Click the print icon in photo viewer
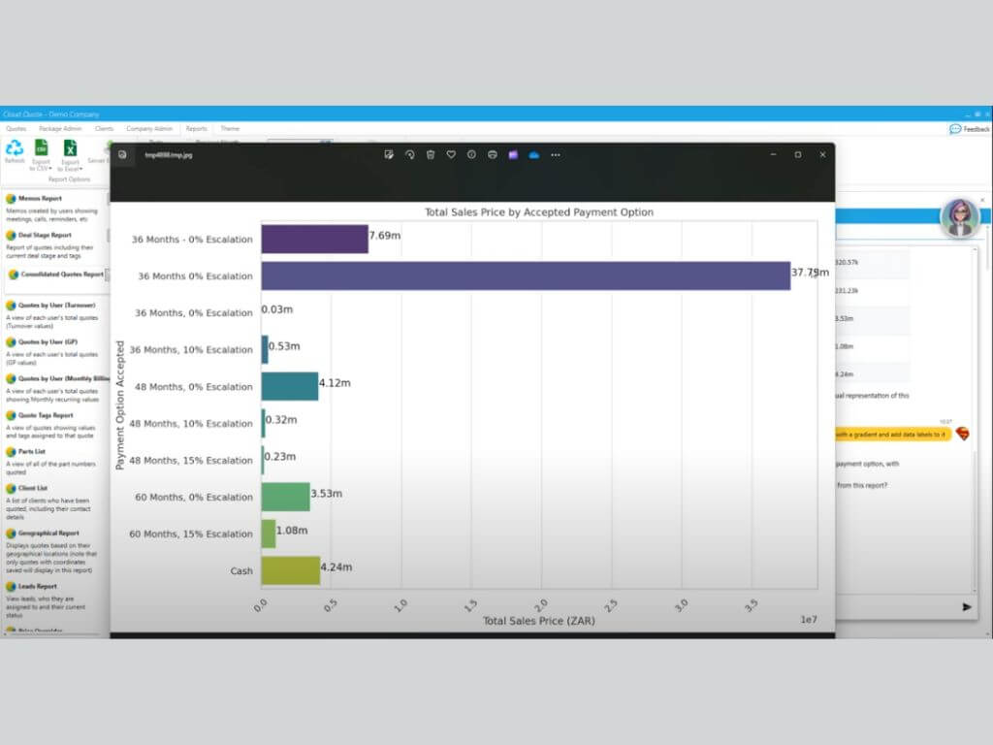This screenshot has height=745, width=993. coord(493,154)
